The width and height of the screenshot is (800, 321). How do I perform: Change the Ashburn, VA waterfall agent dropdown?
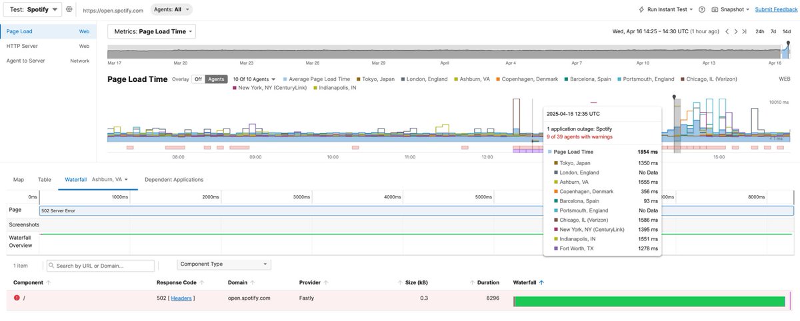pos(110,179)
